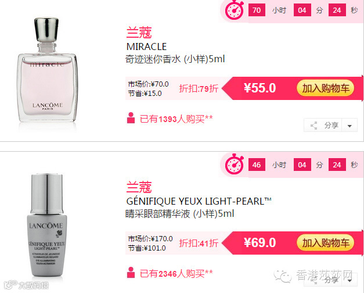Add Miracle perfume to the shopping cart
This screenshot has width=364, height=293.
pyautogui.click(x=325, y=88)
